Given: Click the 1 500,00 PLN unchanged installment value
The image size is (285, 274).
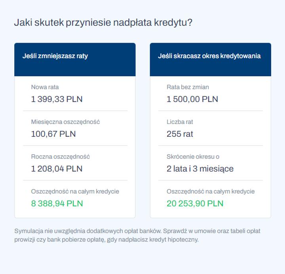Looking at the screenshot, I should [x=192, y=99].
